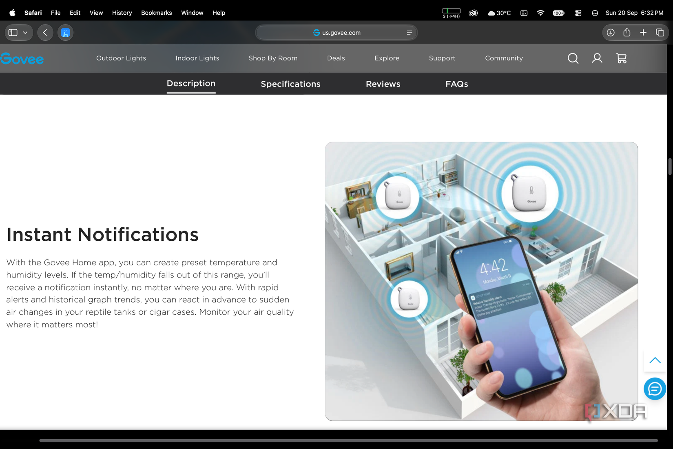Viewport: 673px width, 449px height.
Task: Open the Indoor Lights menu
Action: pos(197,58)
